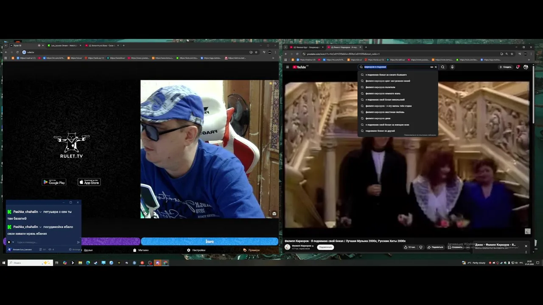Viewport: 543px width, 305px height.
Task: Click the App Store download badge
Action: [x=89, y=182]
